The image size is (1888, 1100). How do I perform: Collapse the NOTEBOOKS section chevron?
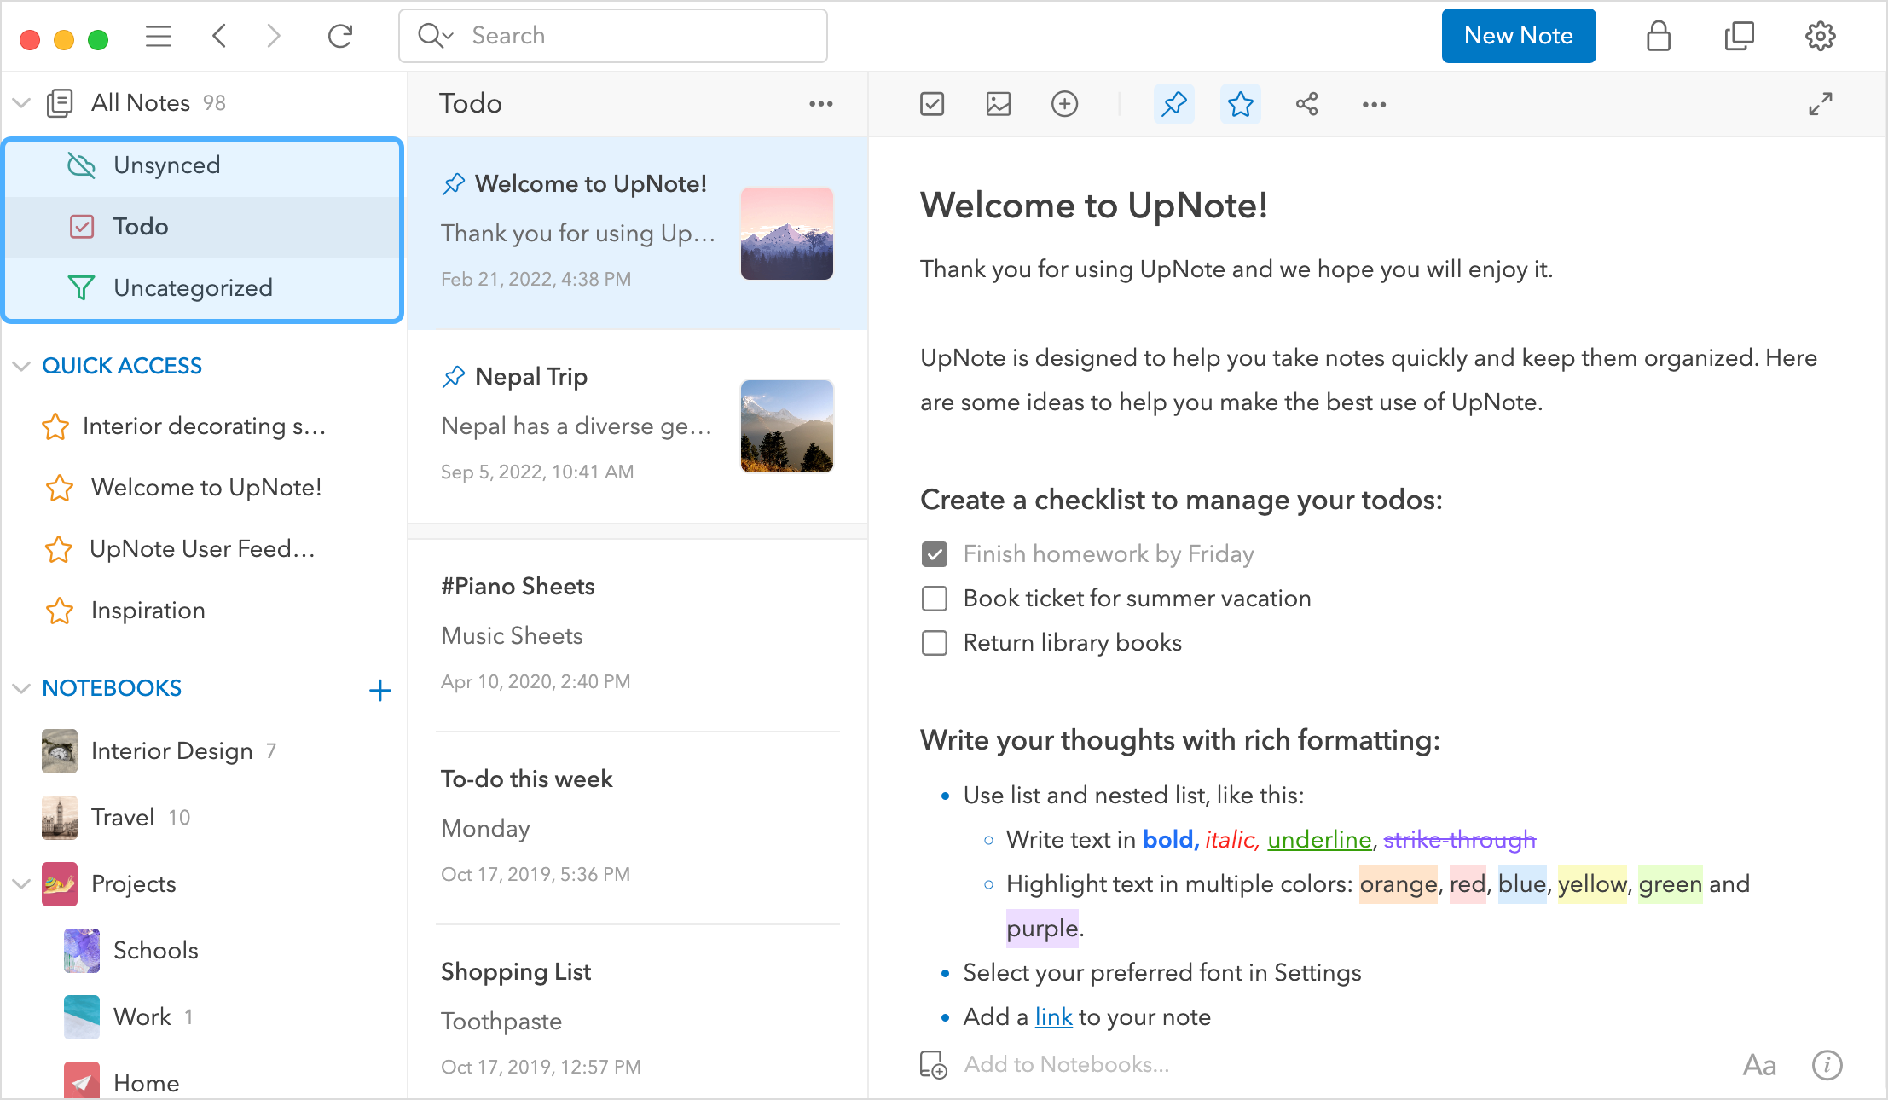21,688
